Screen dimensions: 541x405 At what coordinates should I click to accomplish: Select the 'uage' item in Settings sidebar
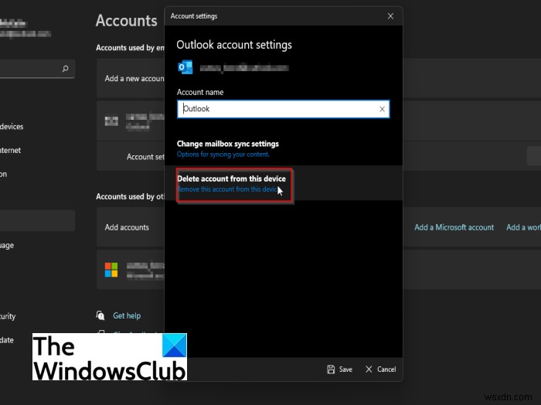coord(7,245)
